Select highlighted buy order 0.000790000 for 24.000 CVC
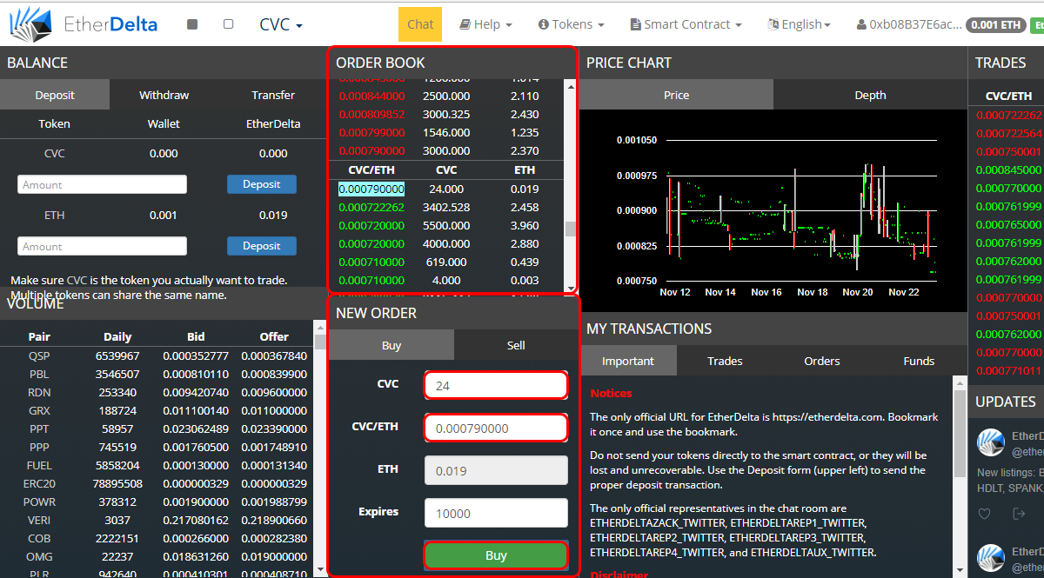Screen dimensions: 1044x578 [x=446, y=189]
